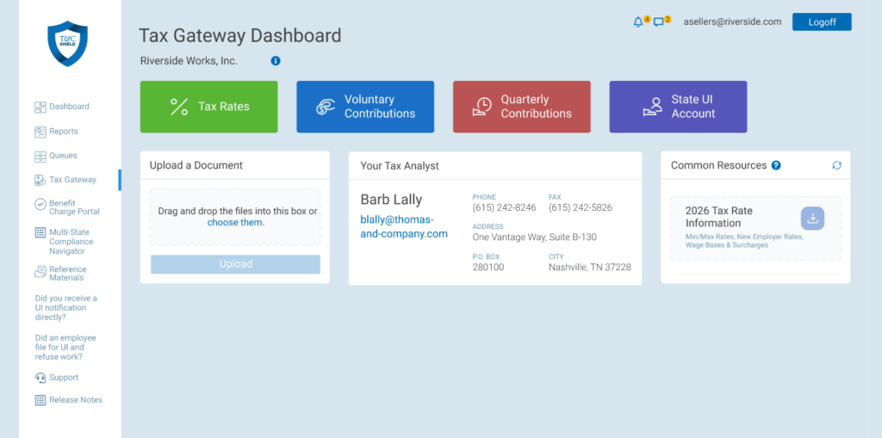Go to Reports in the sidebar
Viewport: 882px width, 438px height.
coord(64,132)
